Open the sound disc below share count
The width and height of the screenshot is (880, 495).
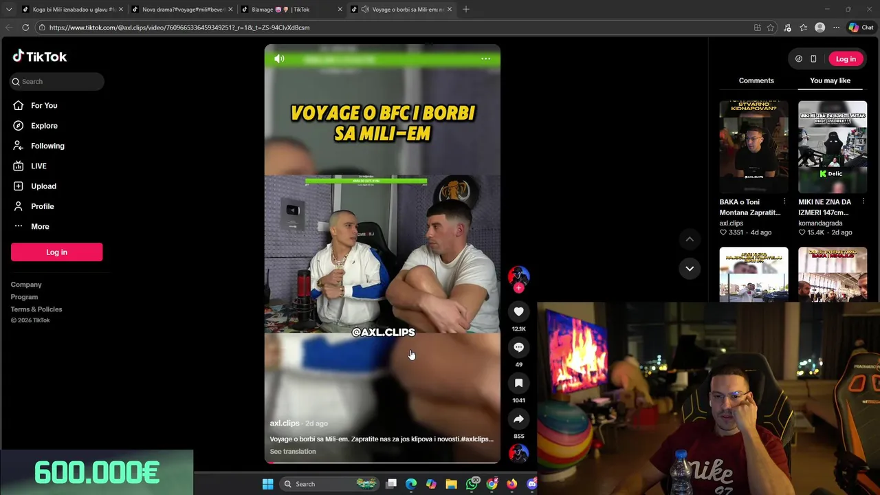click(x=518, y=453)
